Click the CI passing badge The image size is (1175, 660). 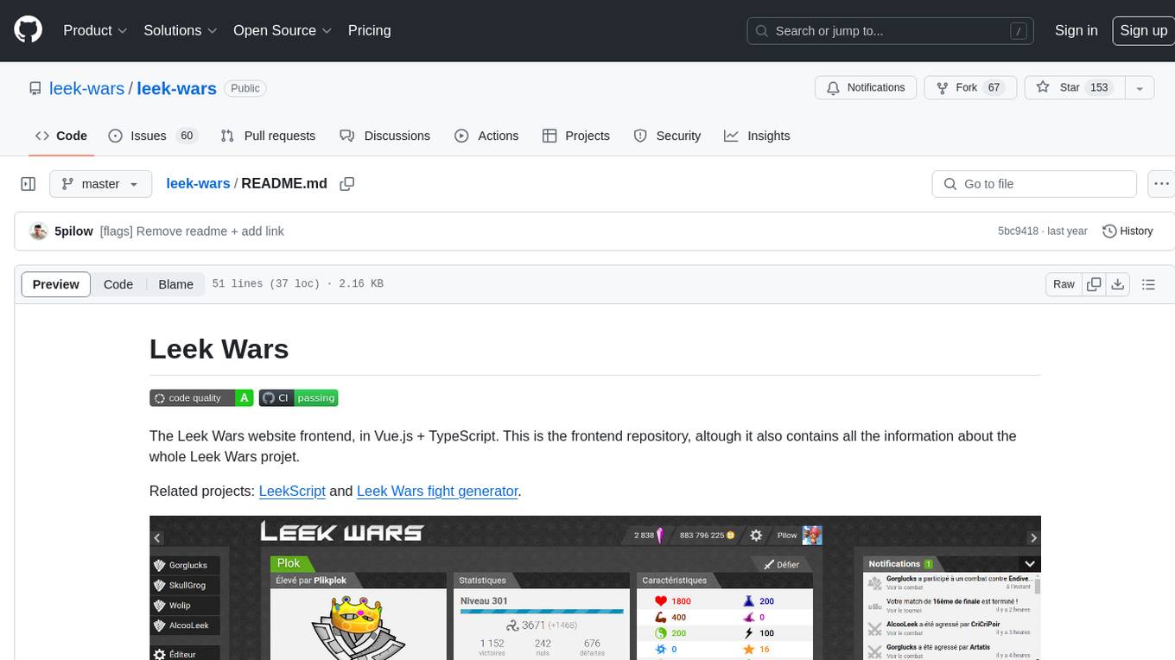tap(298, 398)
